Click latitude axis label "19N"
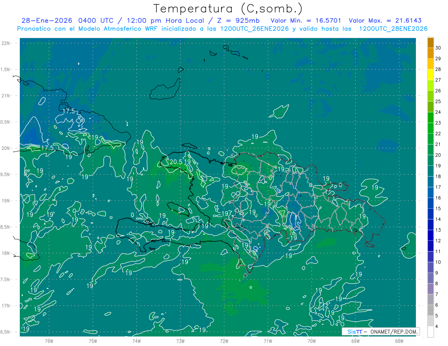 pos(6,201)
